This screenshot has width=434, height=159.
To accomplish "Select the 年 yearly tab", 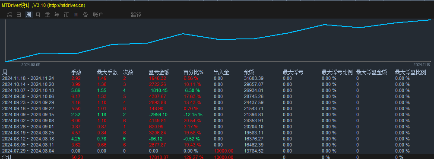I will (57, 15).
